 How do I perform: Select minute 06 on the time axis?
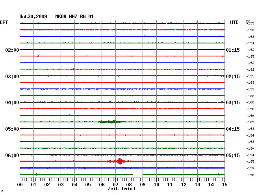click(102, 184)
